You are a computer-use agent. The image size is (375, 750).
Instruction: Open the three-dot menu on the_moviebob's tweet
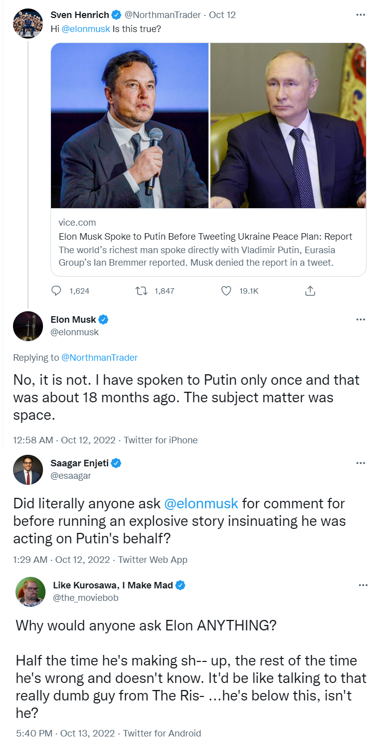click(x=362, y=585)
